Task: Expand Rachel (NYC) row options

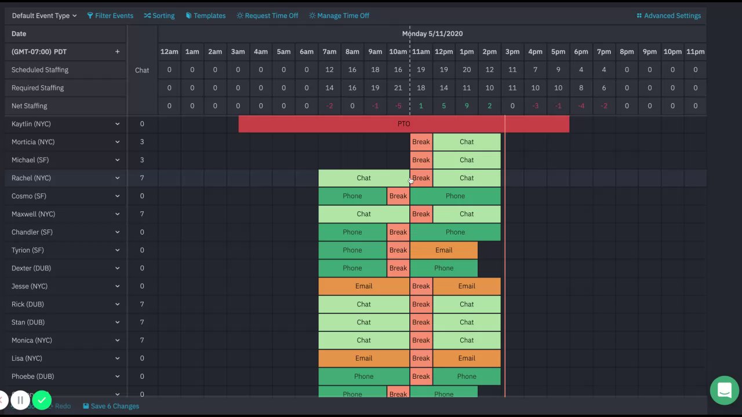Action: 117,178
